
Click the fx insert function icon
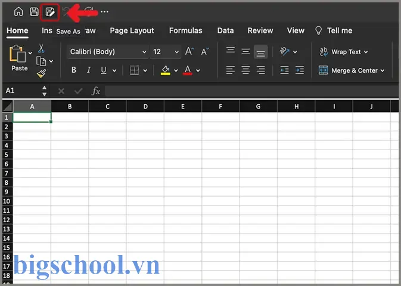pyautogui.click(x=96, y=91)
